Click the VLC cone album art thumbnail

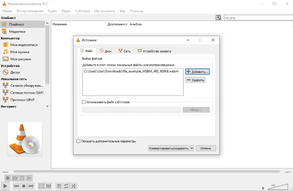pyautogui.click(x=25, y=139)
